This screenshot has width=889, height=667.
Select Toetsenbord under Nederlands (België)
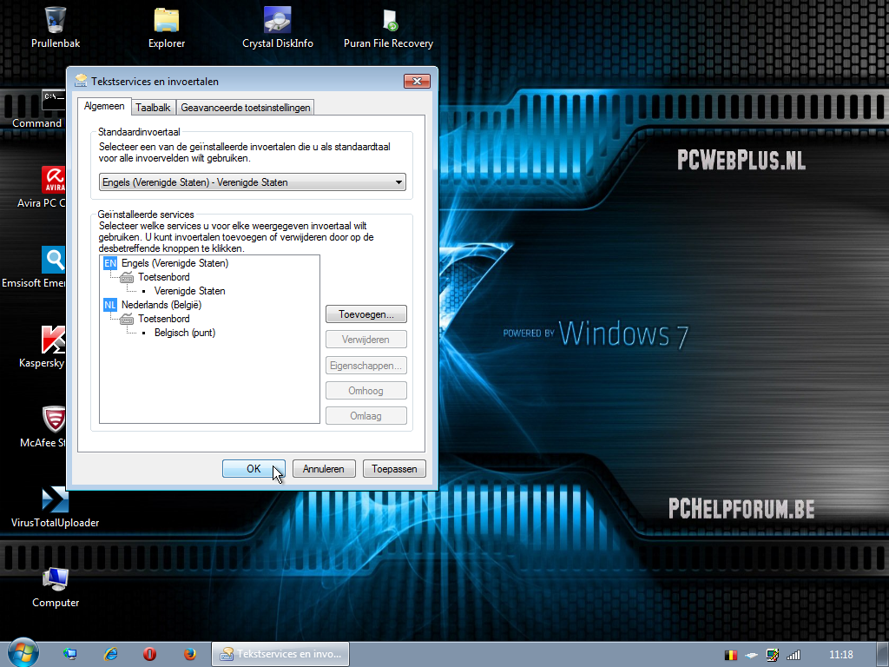(164, 319)
